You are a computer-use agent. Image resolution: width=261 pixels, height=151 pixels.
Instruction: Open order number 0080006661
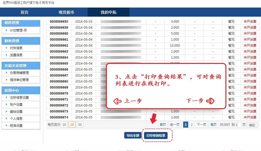(59, 40)
